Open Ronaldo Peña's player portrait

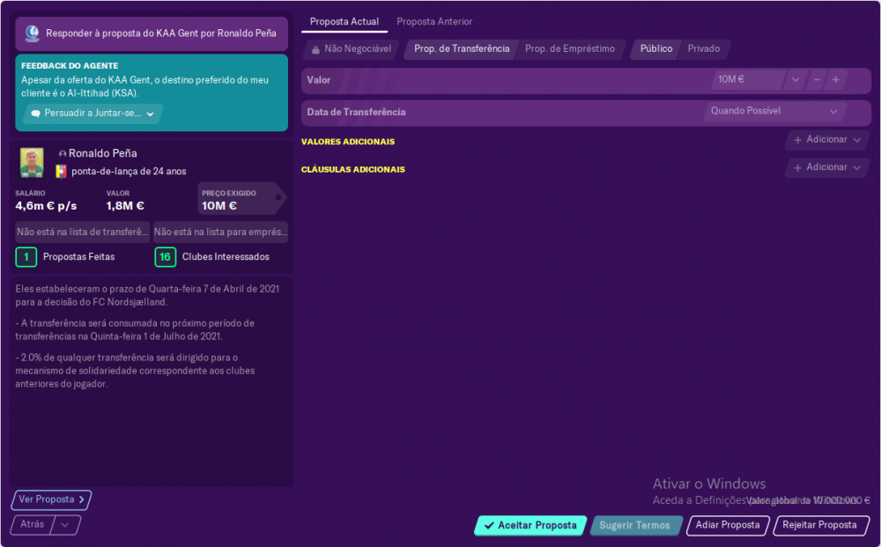32,162
